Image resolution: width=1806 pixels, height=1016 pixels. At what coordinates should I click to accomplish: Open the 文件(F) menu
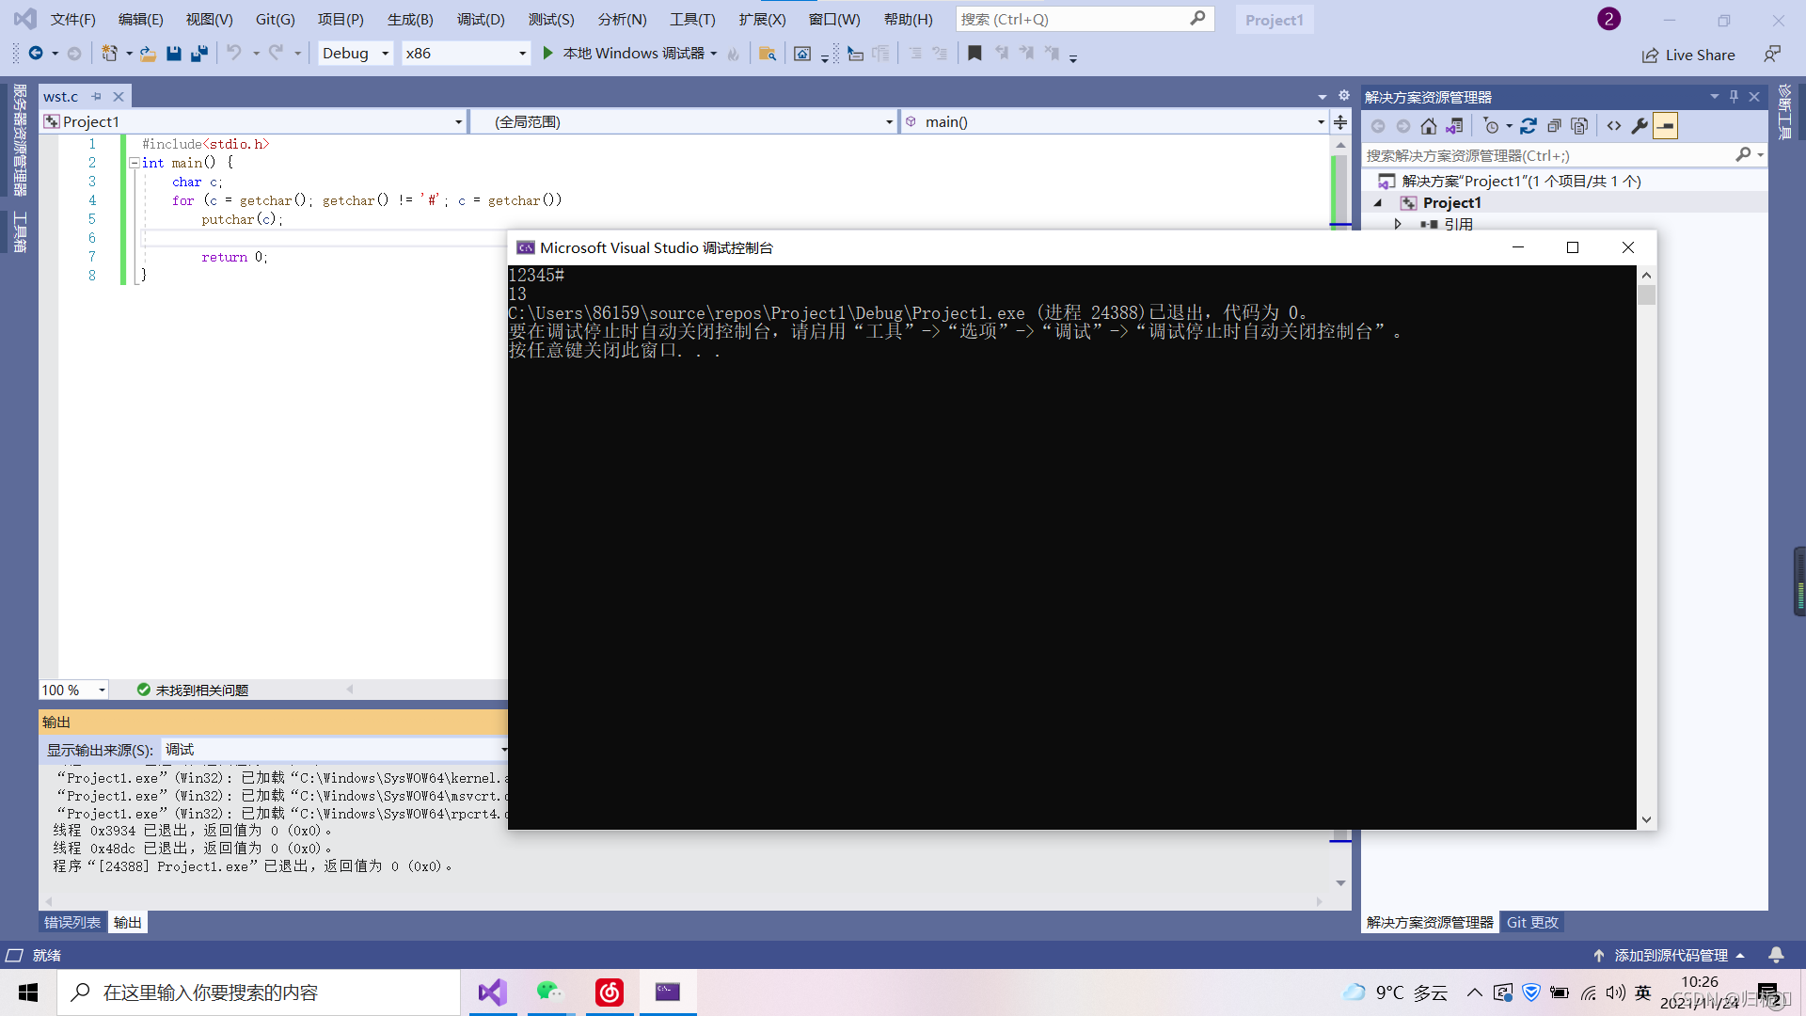pyautogui.click(x=73, y=20)
